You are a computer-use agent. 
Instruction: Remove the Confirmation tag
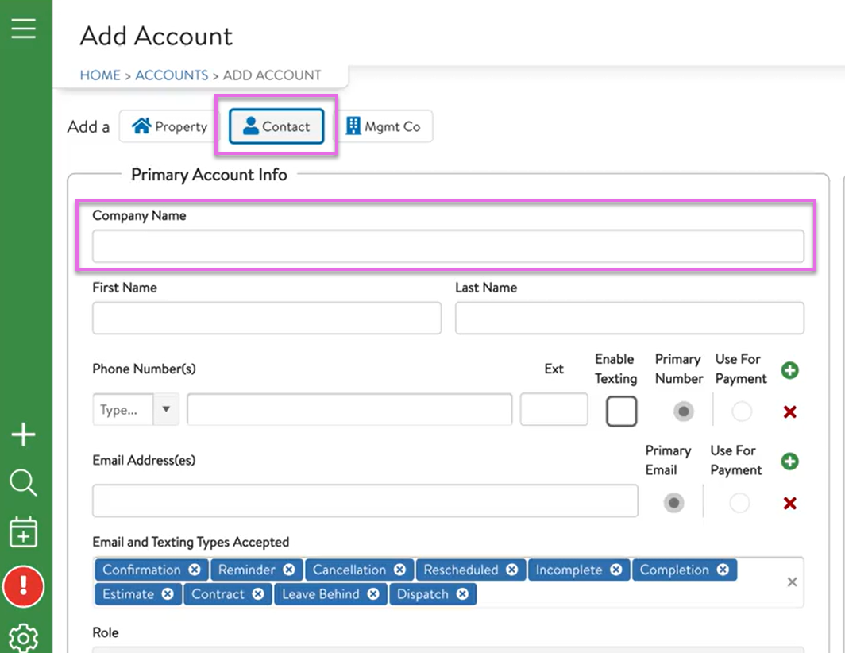coord(195,570)
